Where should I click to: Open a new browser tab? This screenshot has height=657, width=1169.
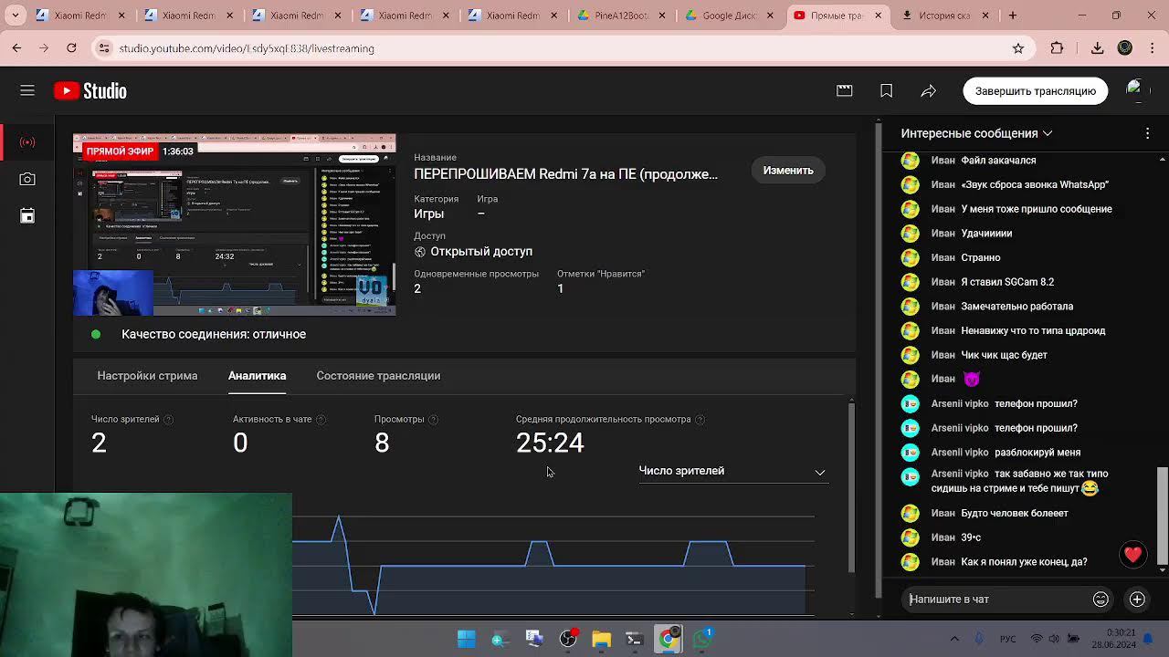[1012, 16]
